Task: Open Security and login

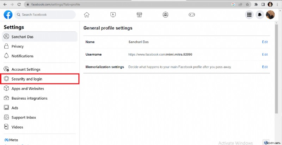Action: click(x=40, y=79)
